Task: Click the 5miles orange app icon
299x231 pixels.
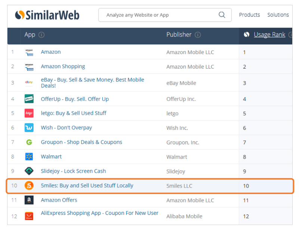Action: coord(29,185)
